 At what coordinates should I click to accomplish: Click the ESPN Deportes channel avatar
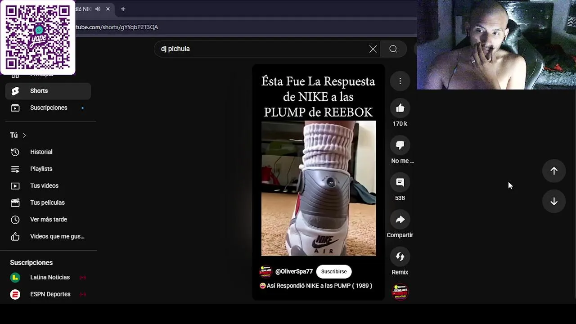pos(15,294)
